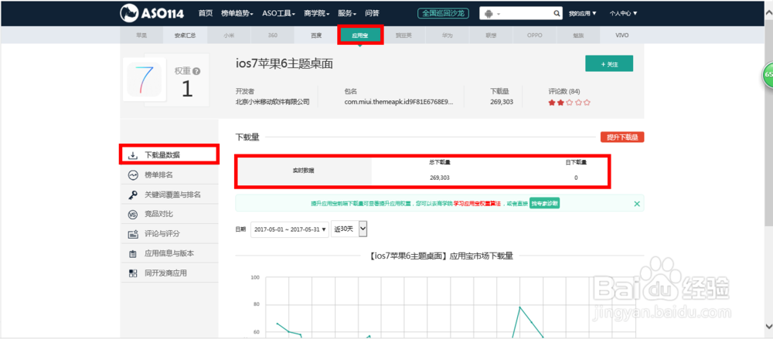Click the green floating badge at right edge
Viewport: 773px width, 339px height.
(768, 75)
